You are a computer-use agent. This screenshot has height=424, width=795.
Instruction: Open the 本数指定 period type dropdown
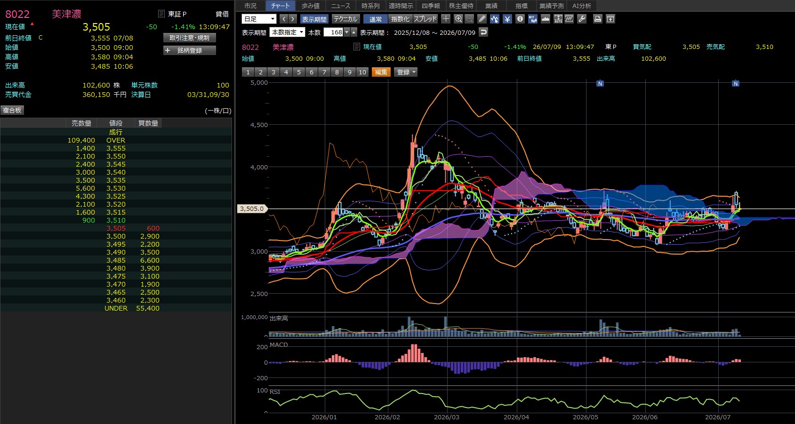(288, 32)
